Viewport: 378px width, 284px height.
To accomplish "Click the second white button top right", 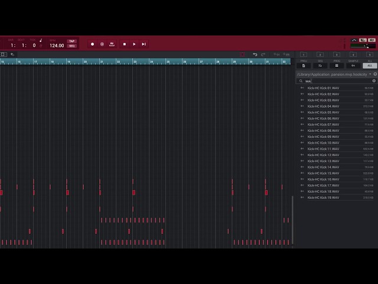I will coord(372,40).
